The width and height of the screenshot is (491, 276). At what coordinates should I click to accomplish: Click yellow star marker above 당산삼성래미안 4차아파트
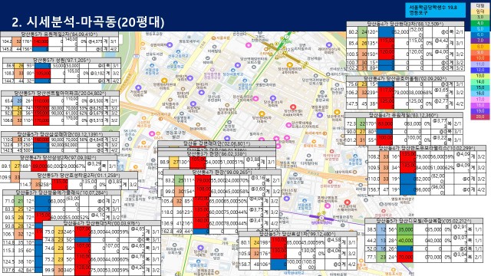coord(290,65)
